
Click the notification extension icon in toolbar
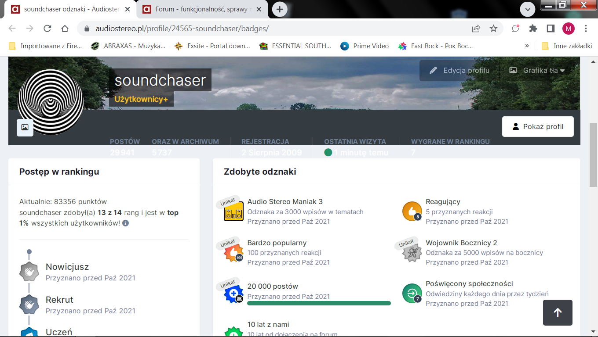click(515, 29)
